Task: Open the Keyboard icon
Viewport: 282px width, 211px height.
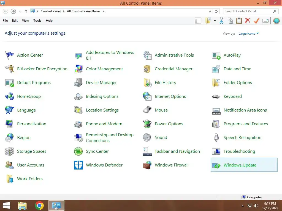Action: click(216, 96)
